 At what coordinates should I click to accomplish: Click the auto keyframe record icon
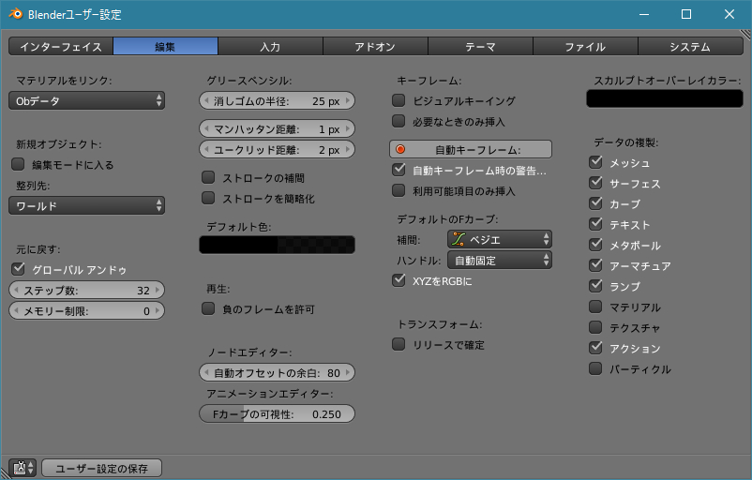tap(401, 149)
